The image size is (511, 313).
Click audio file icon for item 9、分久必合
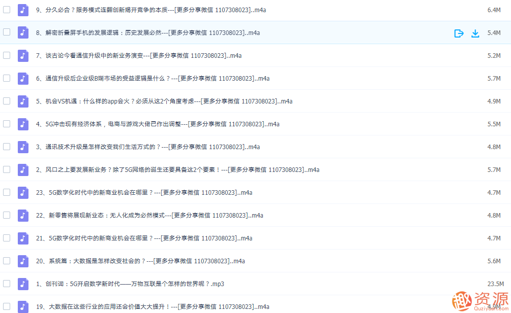pyautogui.click(x=23, y=10)
